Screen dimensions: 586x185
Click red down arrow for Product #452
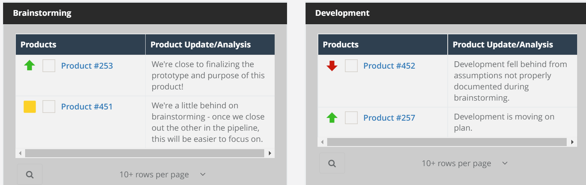point(332,66)
